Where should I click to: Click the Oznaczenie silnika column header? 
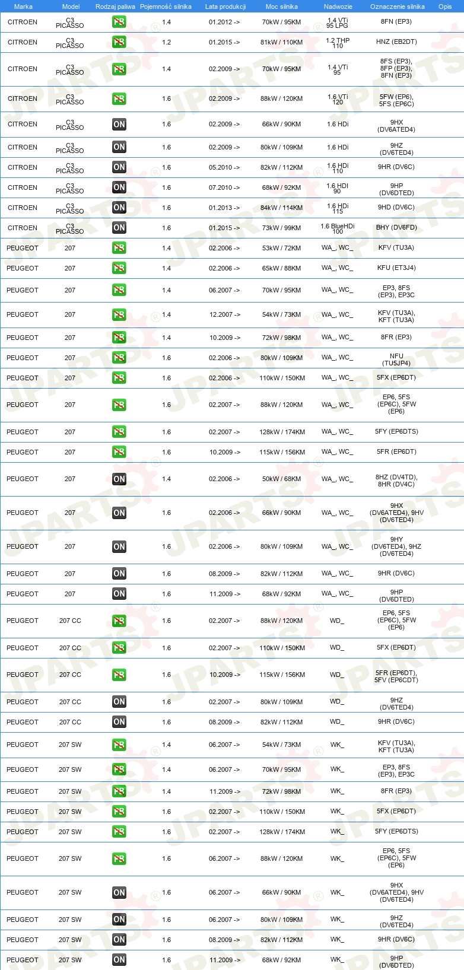pyautogui.click(x=398, y=7)
